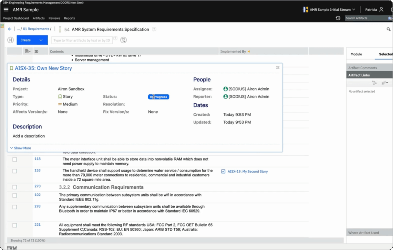Focus the filter artifacts text field
Viewport: 393px width, 250px height.
click(x=82, y=40)
